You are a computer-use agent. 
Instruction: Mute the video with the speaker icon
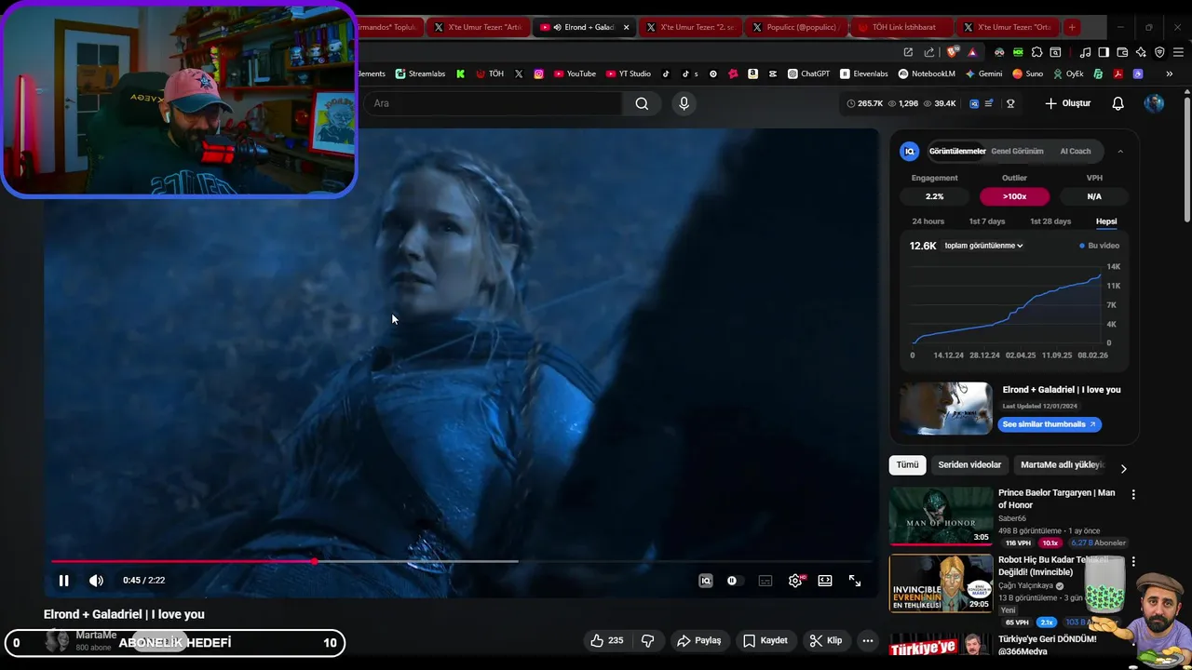click(96, 581)
